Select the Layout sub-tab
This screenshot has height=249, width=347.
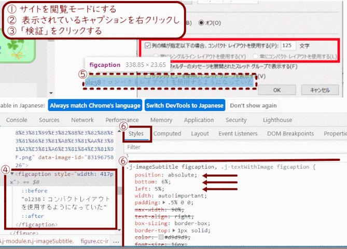[x=200, y=134]
